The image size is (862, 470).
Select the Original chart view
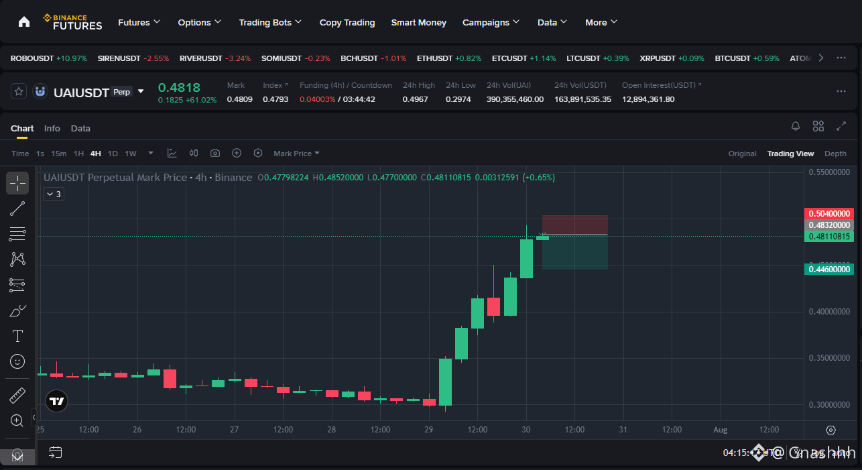pyautogui.click(x=743, y=154)
